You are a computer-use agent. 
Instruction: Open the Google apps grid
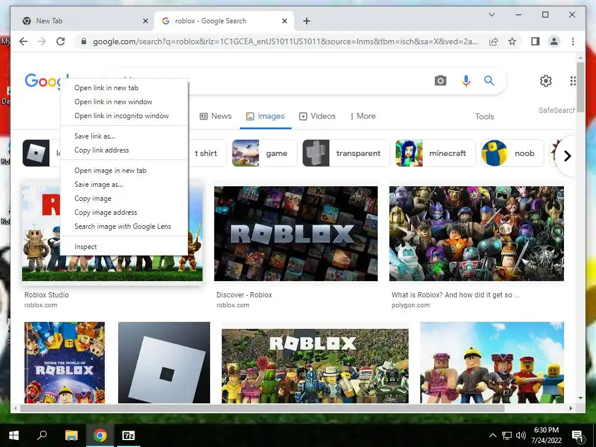click(x=573, y=80)
